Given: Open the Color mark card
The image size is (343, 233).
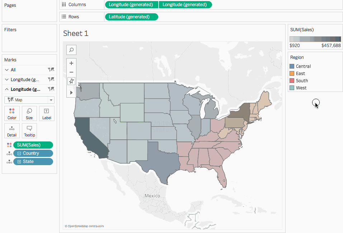Looking at the screenshot, I should pos(12,113).
